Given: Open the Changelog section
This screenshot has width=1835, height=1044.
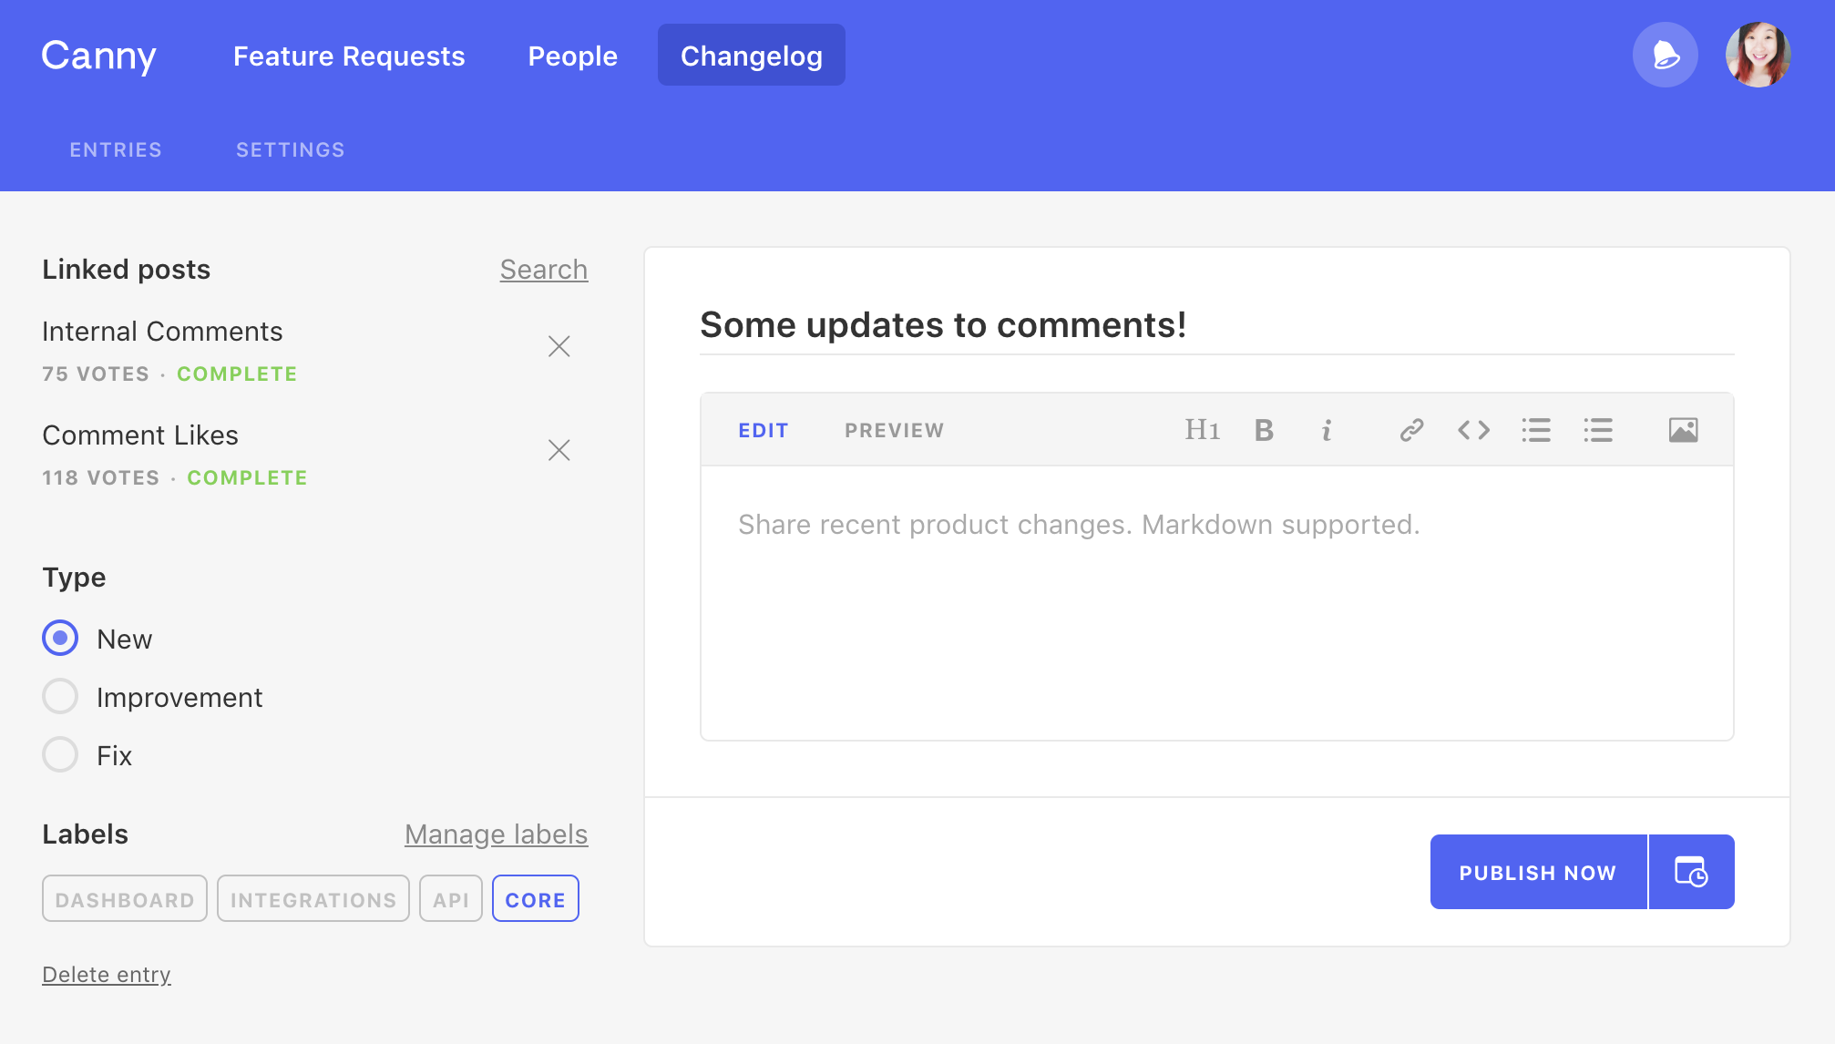Looking at the screenshot, I should [x=752, y=56].
